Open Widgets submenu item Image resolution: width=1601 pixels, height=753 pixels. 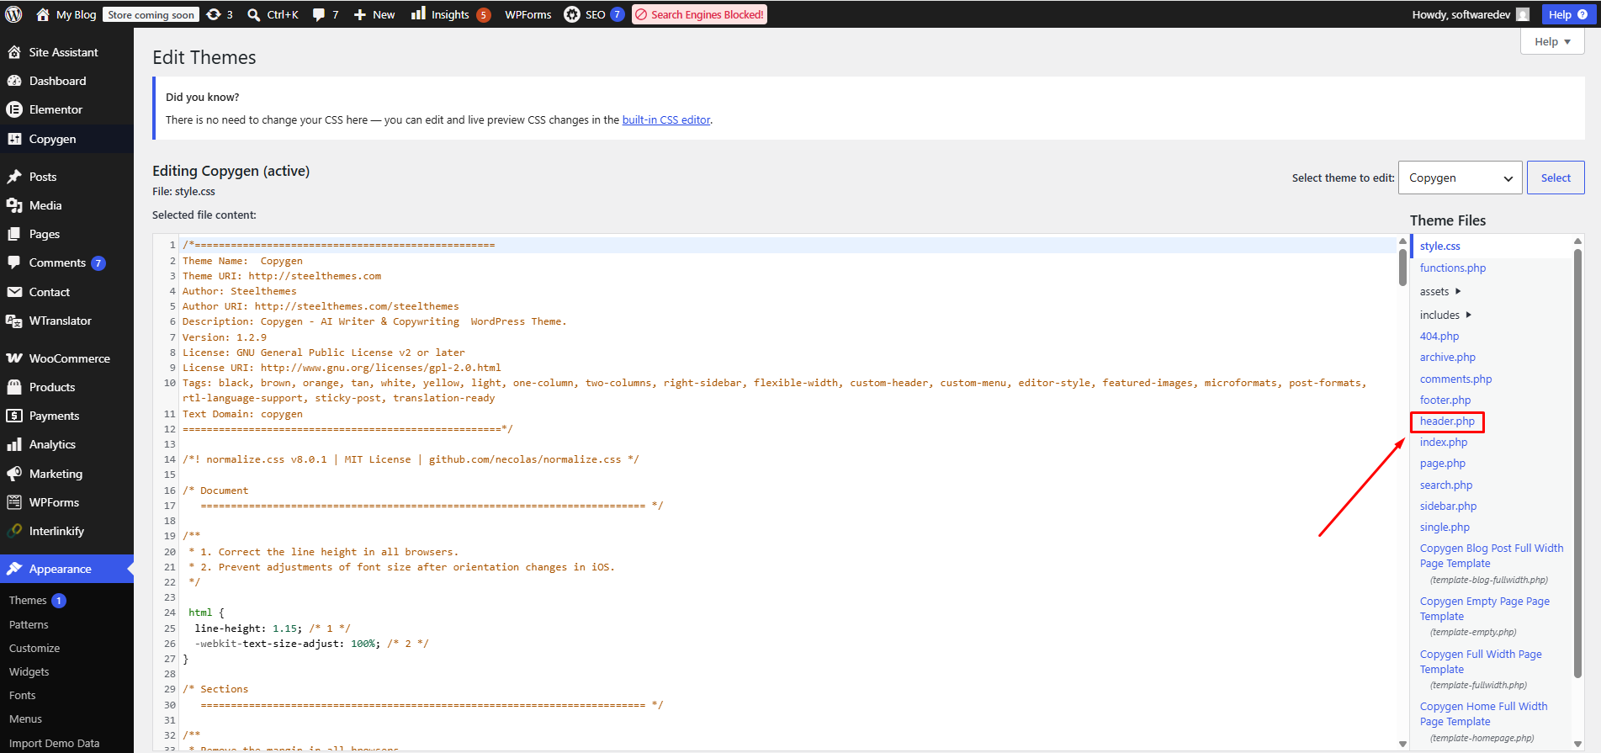pos(29,671)
